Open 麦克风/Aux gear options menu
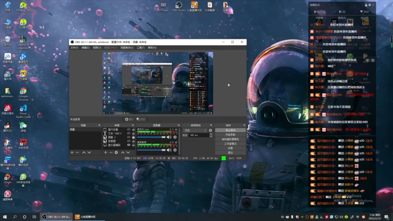The width and height of the screenshot is (393, 221). point(175,137)
